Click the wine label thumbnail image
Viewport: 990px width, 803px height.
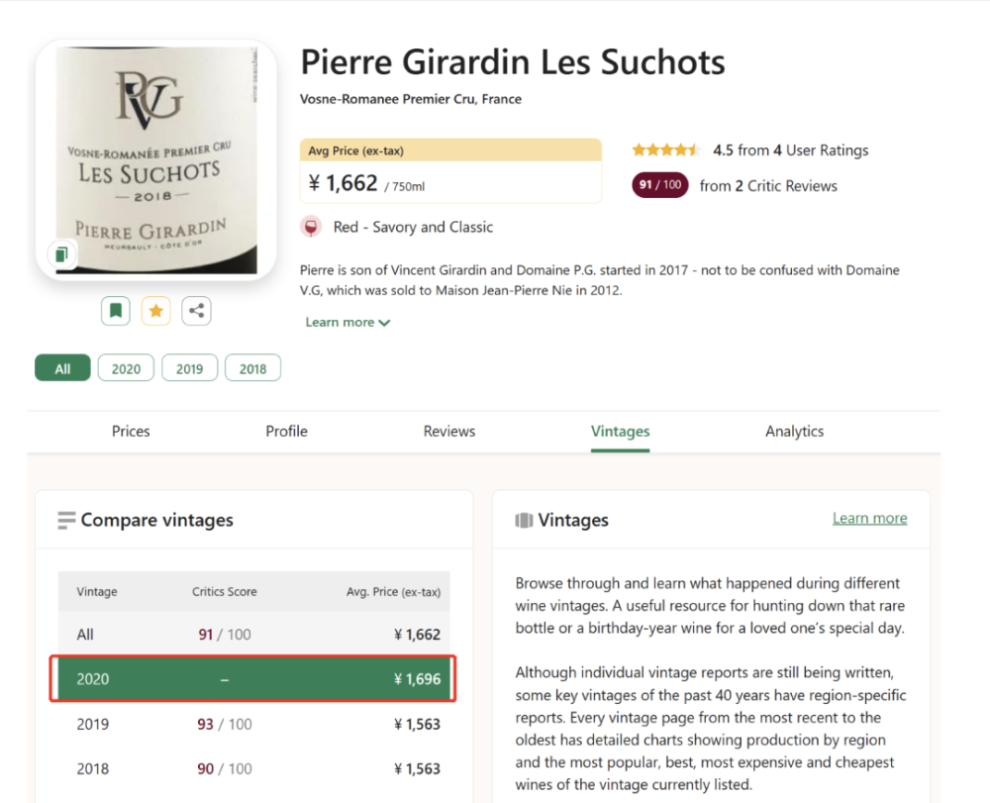coord(155,158)
